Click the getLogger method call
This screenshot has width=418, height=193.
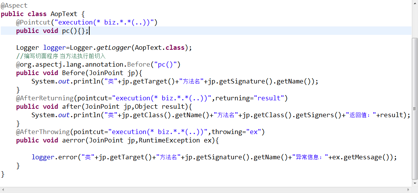pyautogui.click(x=114, y=48)
